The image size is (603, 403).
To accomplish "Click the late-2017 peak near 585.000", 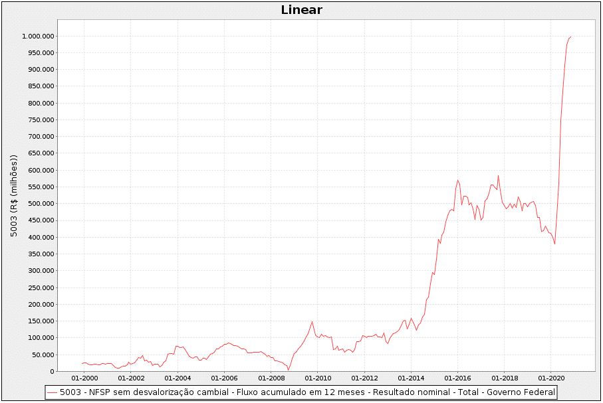I will point(498,175).
